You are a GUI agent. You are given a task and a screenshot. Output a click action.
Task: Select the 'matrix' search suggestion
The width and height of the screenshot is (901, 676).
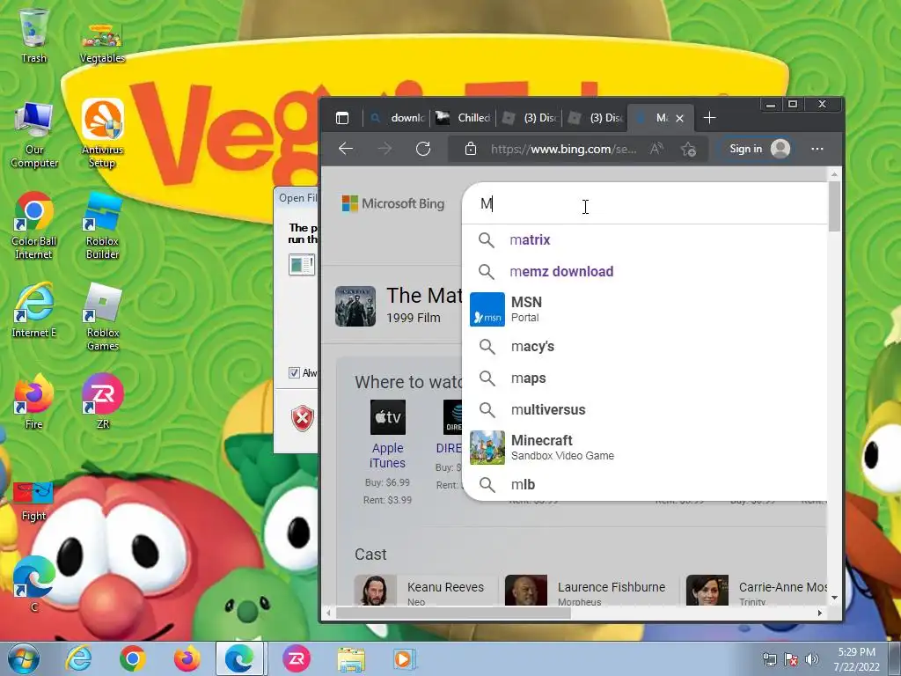coord(643,239)
